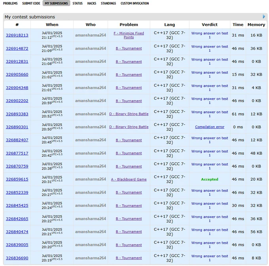Screen dimensions: 269x266
Task: Click My contest submissions title
Action: click(x=30, y=17)
